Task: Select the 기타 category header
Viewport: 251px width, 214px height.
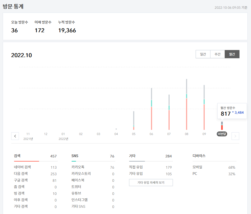Action: click(132, 156)
